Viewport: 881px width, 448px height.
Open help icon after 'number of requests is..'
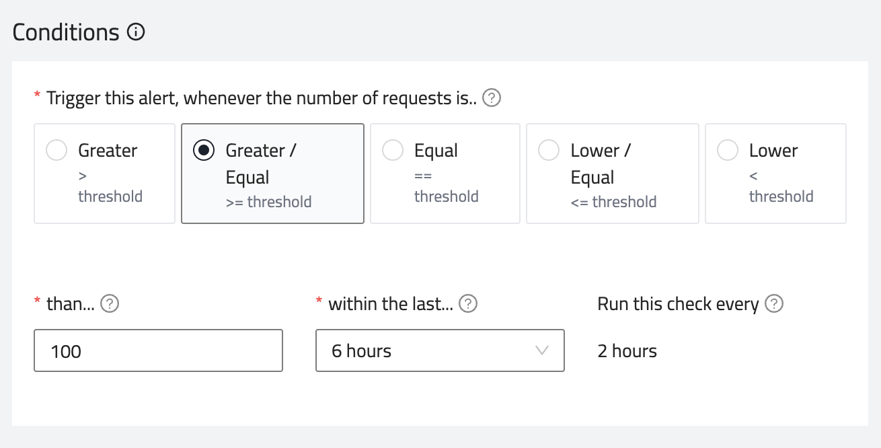tap(492, 99)
